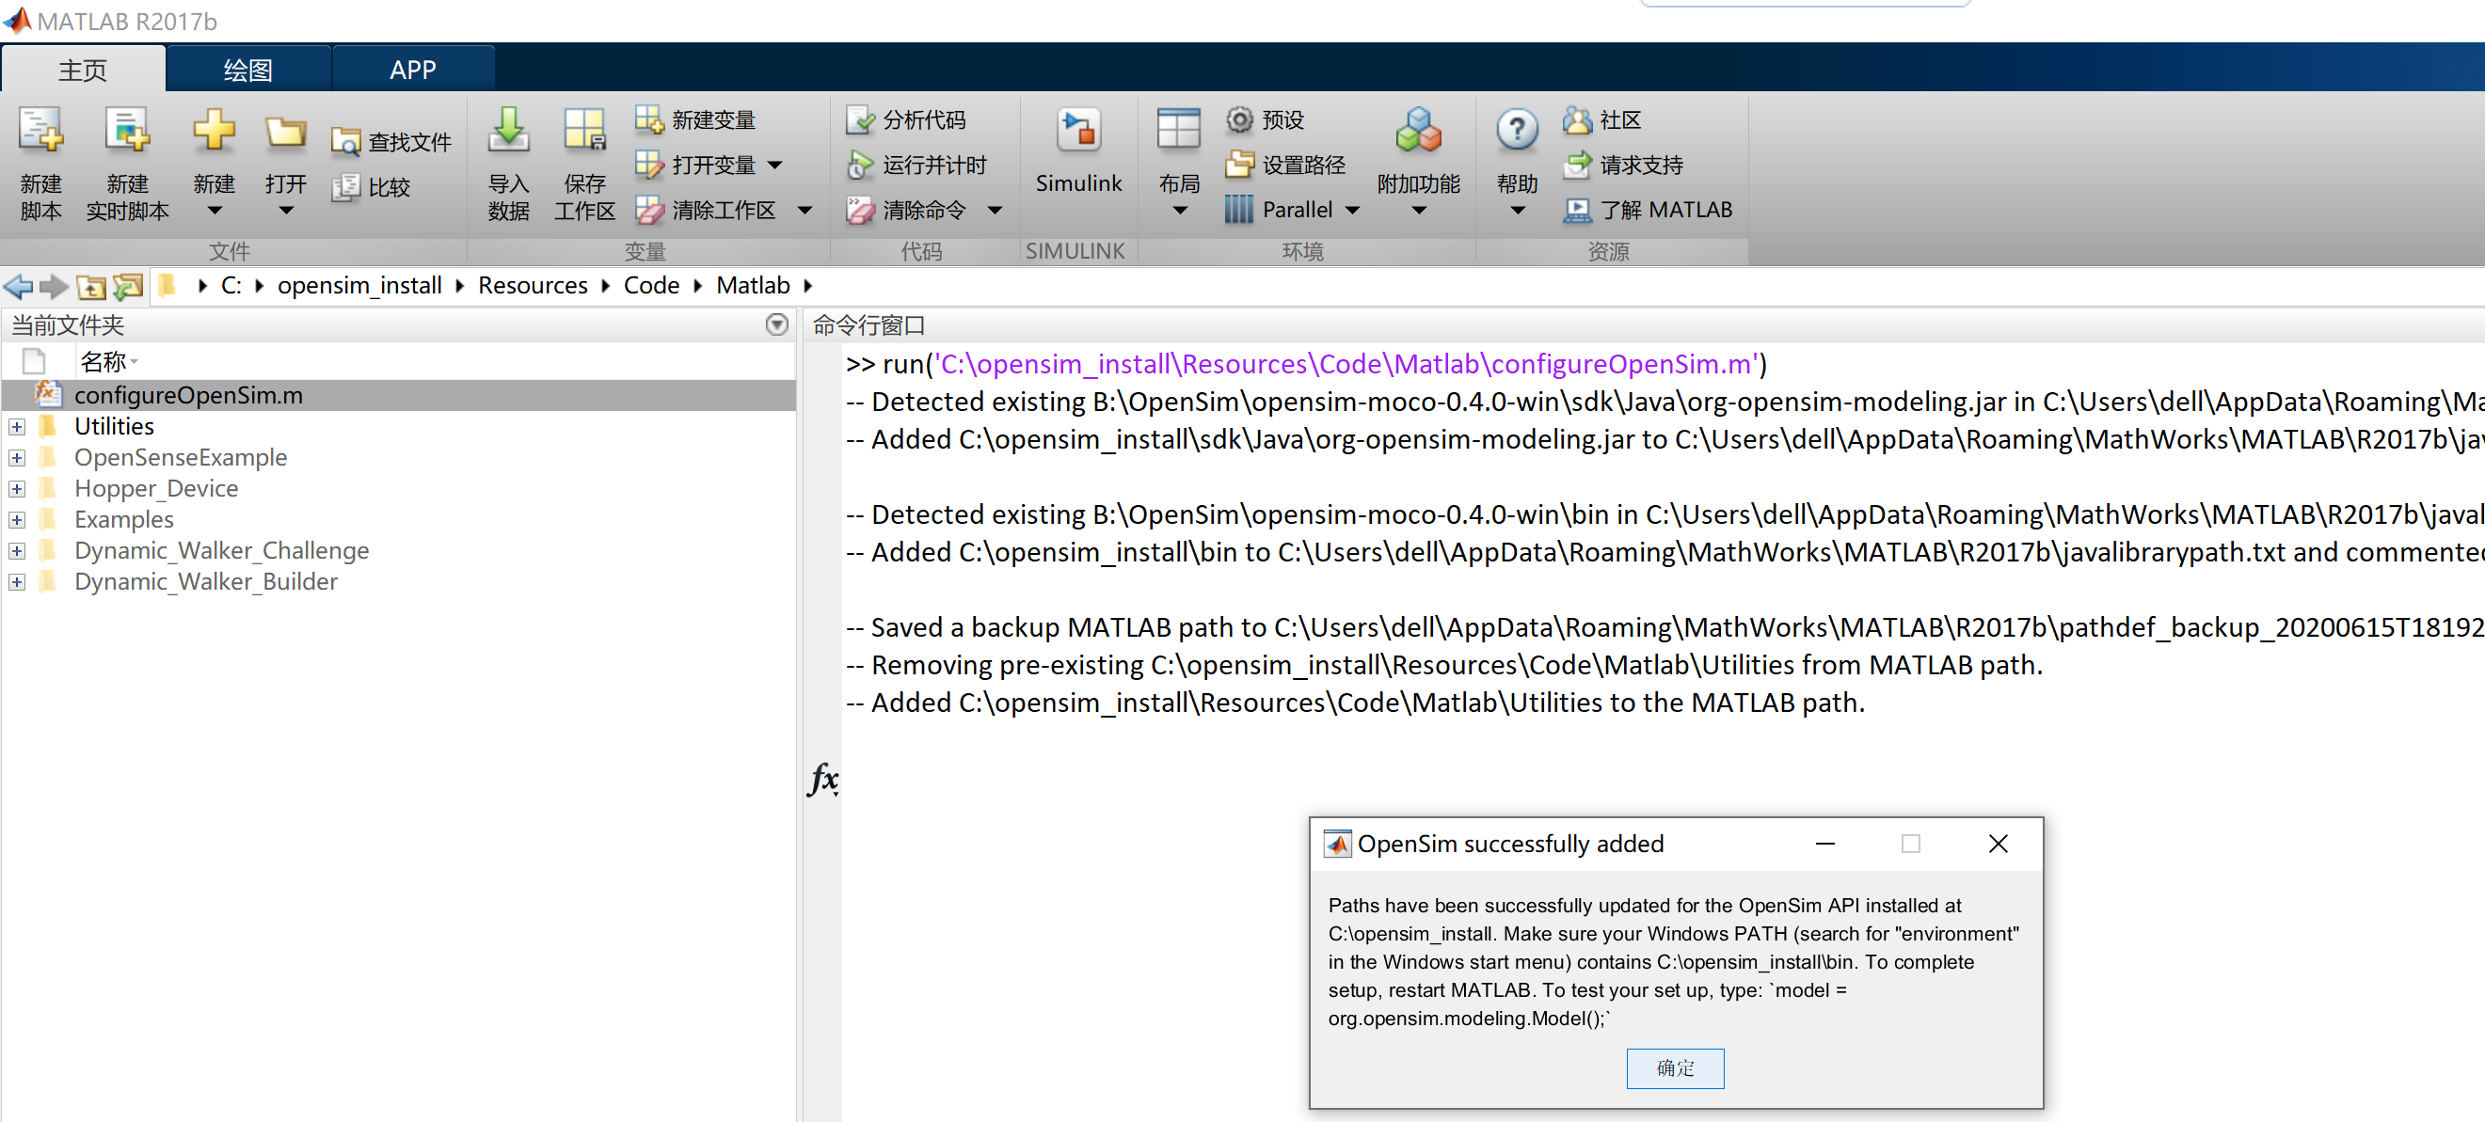Open the Clear Workspace (清除工作区) dropdown arrow
Screen dimensions: 2485x1122
click(804, 210)
